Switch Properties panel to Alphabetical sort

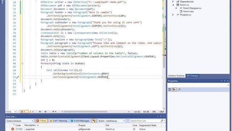click(x=174, y=90)
